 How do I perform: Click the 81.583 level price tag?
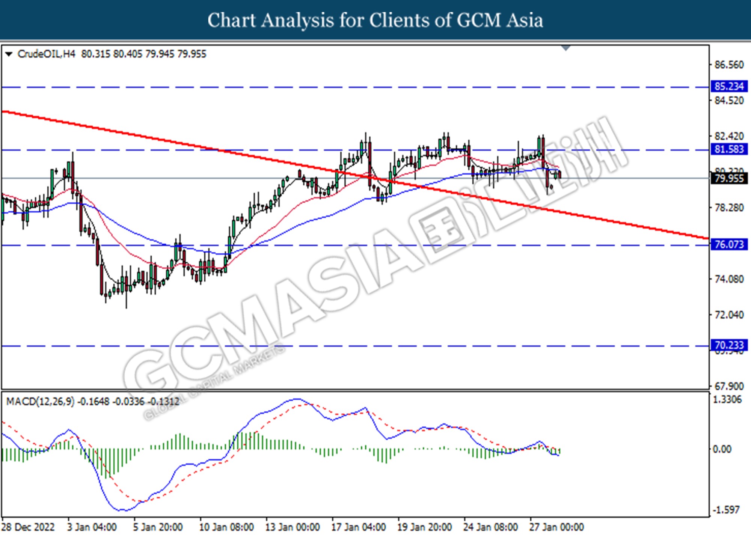[x=729, y=149]
